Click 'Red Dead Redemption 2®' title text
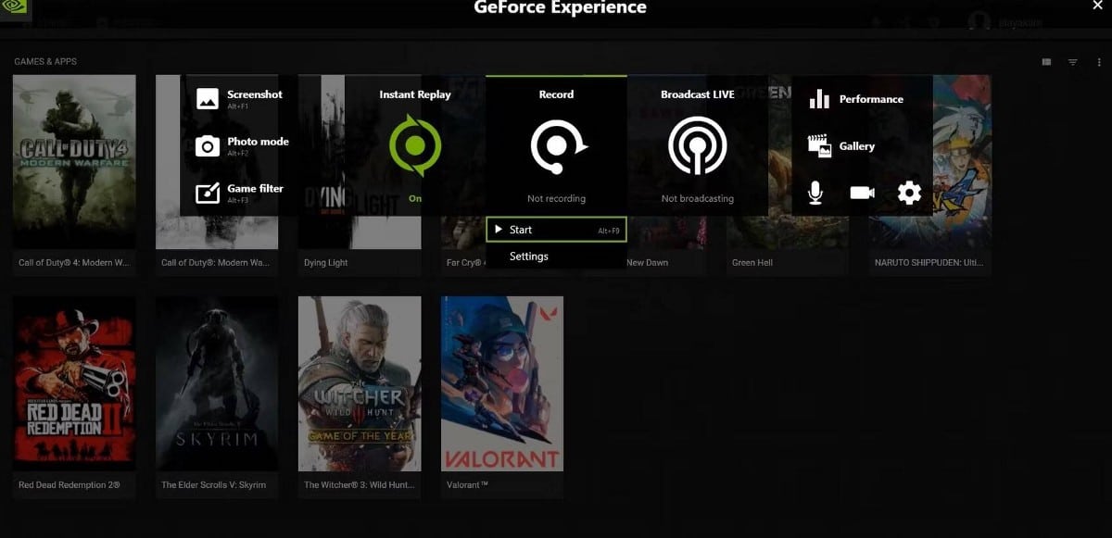1112x538 pixels. click(x=69, y=485)
